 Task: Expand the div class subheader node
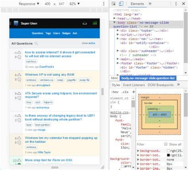(x=118, y=51)
